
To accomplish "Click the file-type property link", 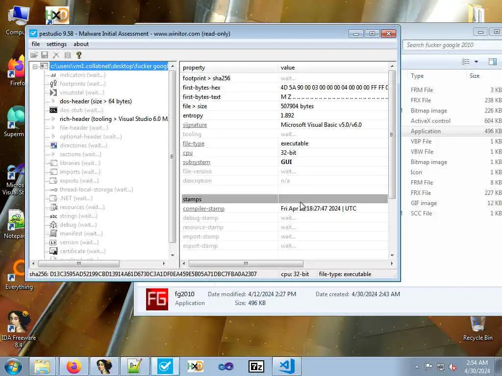I will pyautogui.click(x=193, y=143).
